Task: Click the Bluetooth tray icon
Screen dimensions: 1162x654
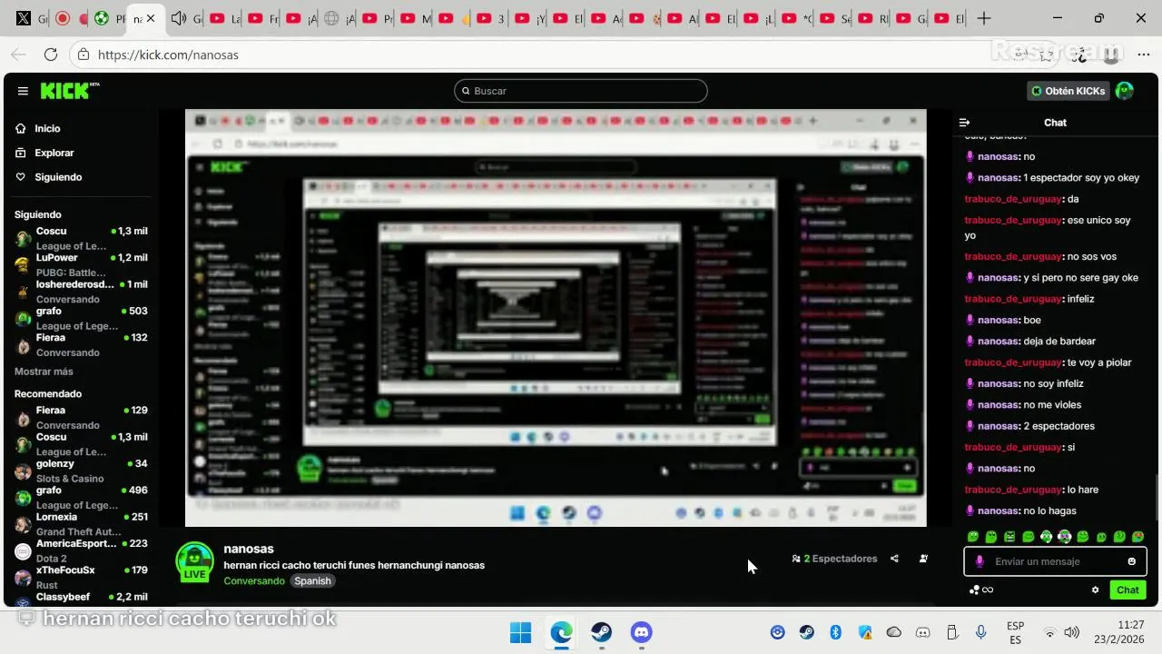Action: pos(836,632)
